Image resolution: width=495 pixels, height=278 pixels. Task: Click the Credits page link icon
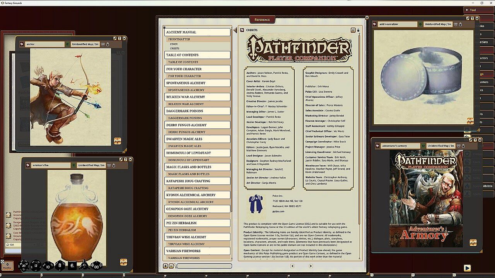coord(242,30)
